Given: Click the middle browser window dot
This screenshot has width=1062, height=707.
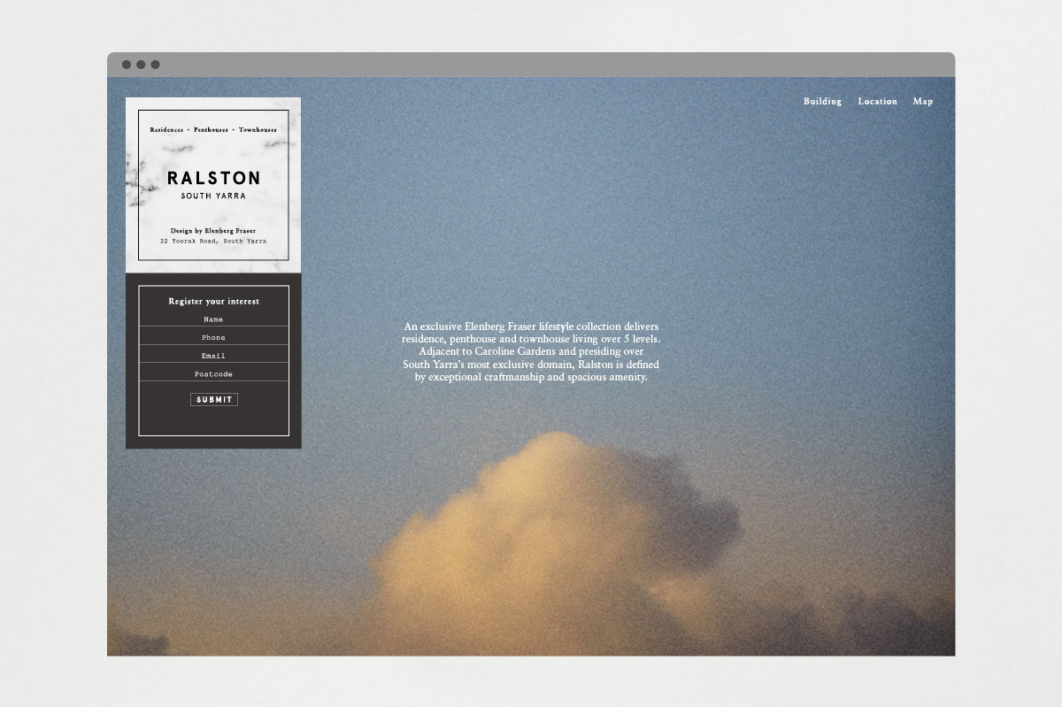Looking at the screenshot, I should click(x=141, y=65).
